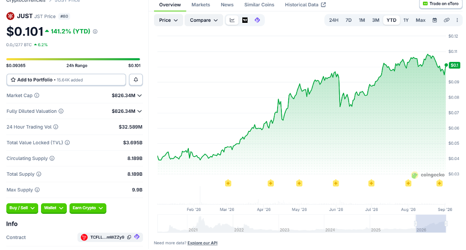Copy chart link icon

point(446,20)
